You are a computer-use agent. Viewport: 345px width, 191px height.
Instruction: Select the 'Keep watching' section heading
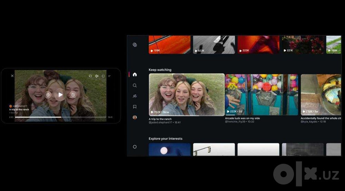160,70
